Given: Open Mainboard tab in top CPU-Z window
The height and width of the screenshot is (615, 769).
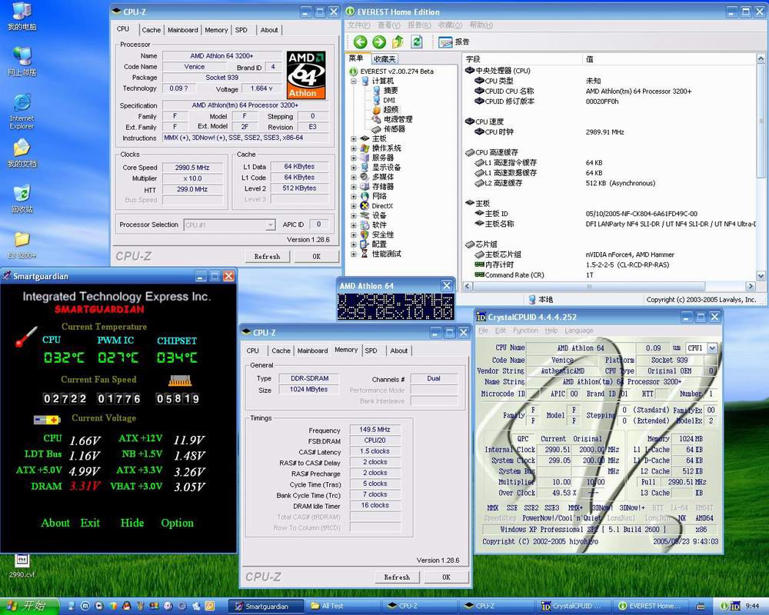Looking at the screenshot, I should point(183,30).
